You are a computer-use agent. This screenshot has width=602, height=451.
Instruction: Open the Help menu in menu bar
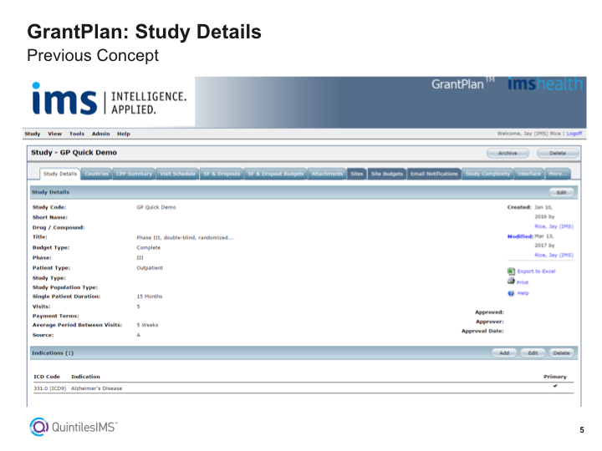click(x=123, y=134)
